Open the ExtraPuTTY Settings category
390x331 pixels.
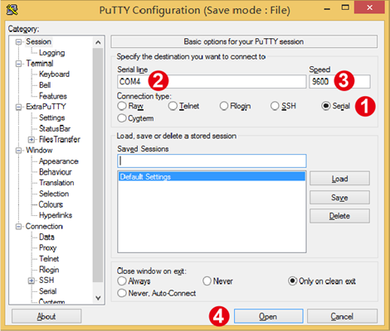tap(52, 118)
